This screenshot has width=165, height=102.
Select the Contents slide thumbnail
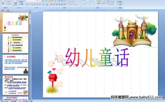(x=15, y=43)
